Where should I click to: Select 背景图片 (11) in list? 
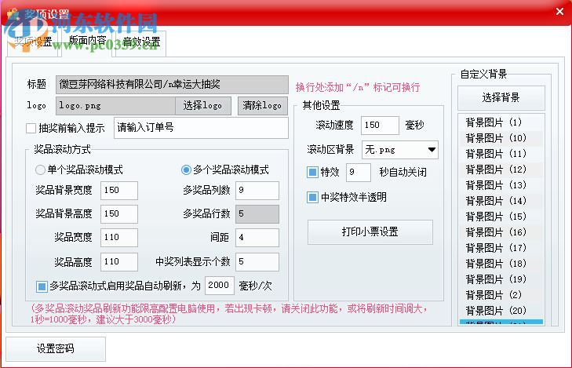click(x=501, y=154)
